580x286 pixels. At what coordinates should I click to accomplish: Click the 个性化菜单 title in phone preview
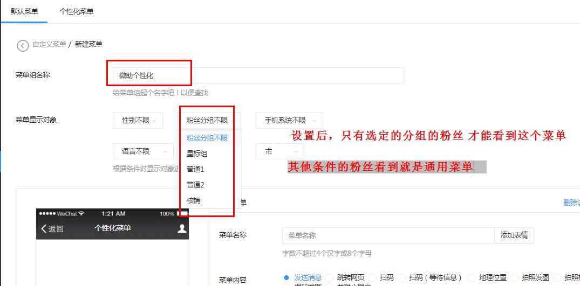pyautogui.click(x=112, y=228)
